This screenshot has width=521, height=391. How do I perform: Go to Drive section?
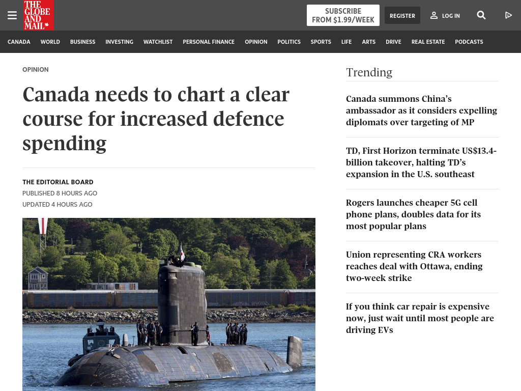[393, 42]
